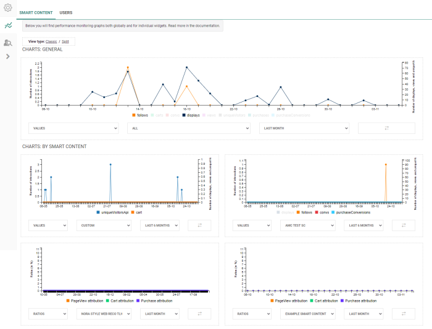The image size is (432, 329).
Task: Click the Split view type link
Action: 65,41
